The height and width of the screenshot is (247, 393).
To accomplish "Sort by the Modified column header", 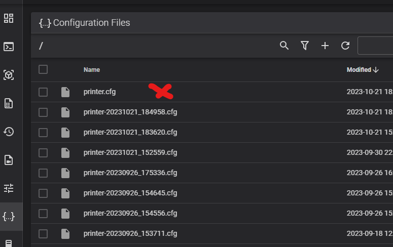I will coord(363,70).
